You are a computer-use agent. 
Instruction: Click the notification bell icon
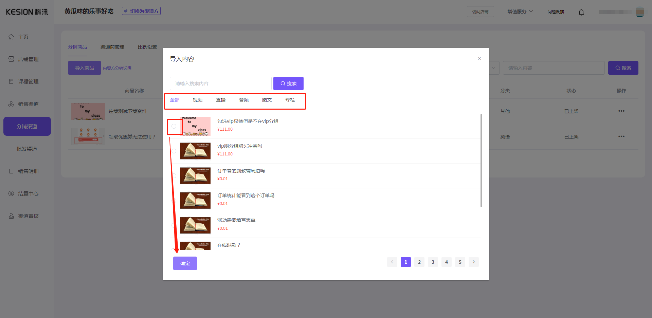coord(581,12)
